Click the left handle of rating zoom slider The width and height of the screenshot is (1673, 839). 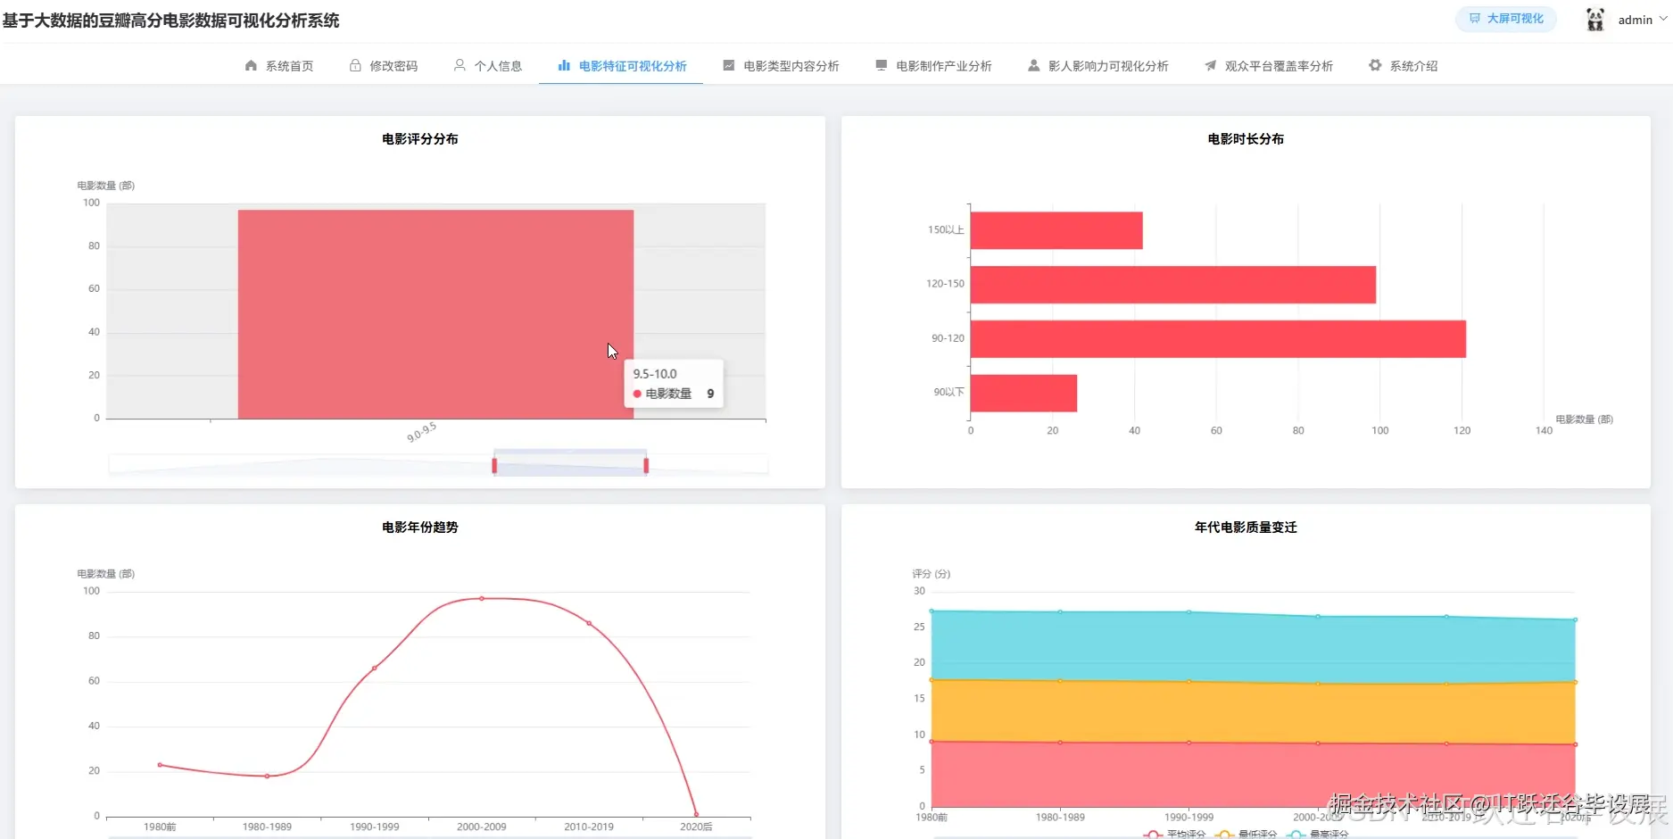click(494, 465)
